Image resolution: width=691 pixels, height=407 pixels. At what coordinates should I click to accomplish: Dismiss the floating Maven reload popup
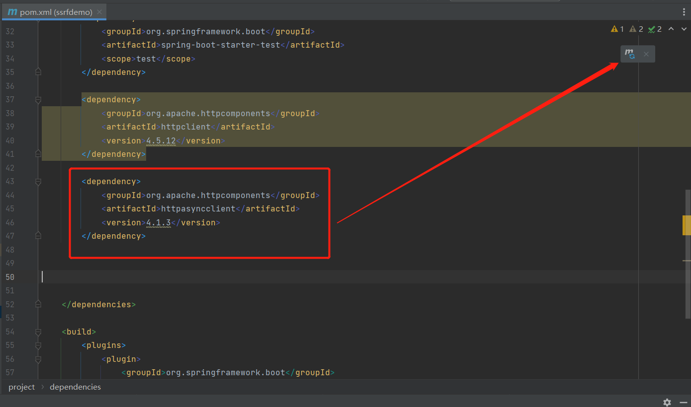tap(646, 54)
